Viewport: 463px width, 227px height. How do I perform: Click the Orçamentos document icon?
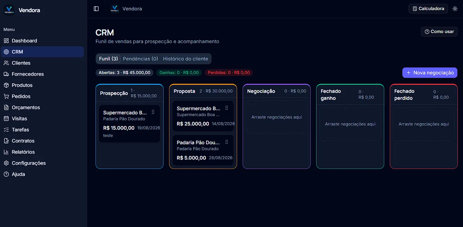pos(6,107)
